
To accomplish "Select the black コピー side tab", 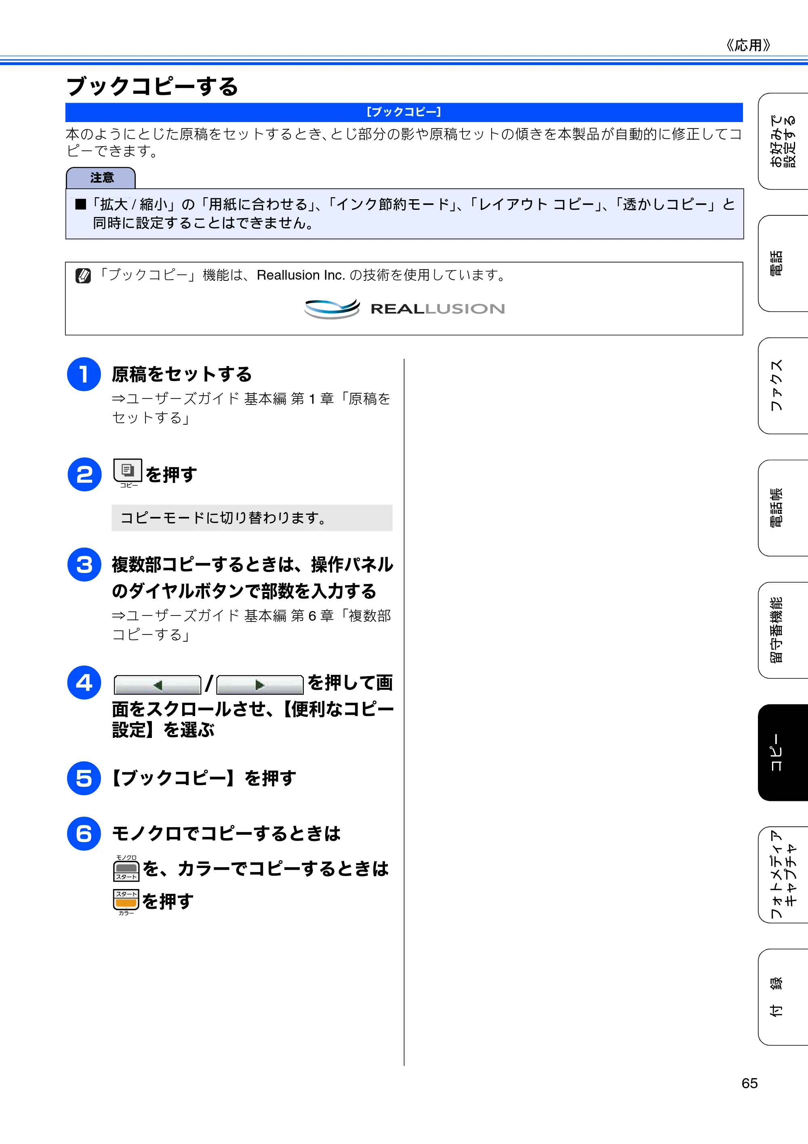I will 783,752.
